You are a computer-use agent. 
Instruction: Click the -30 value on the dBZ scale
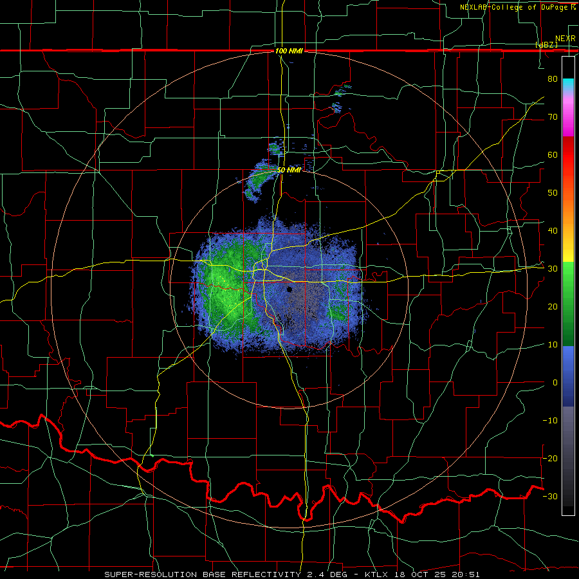click(x=550, y=497)
